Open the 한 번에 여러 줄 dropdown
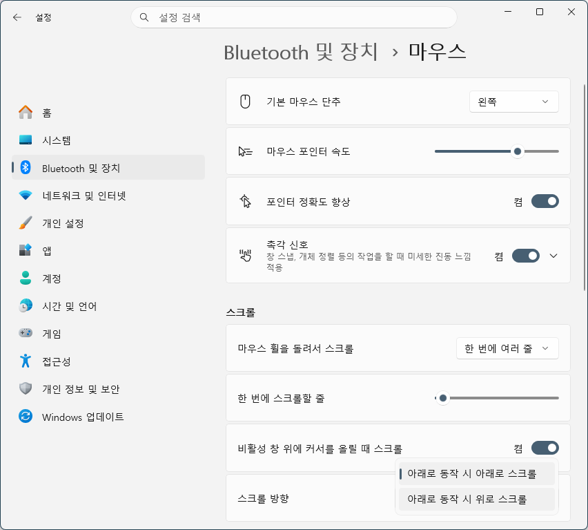The height and width of the screenshot is (530, 588). 507,348
